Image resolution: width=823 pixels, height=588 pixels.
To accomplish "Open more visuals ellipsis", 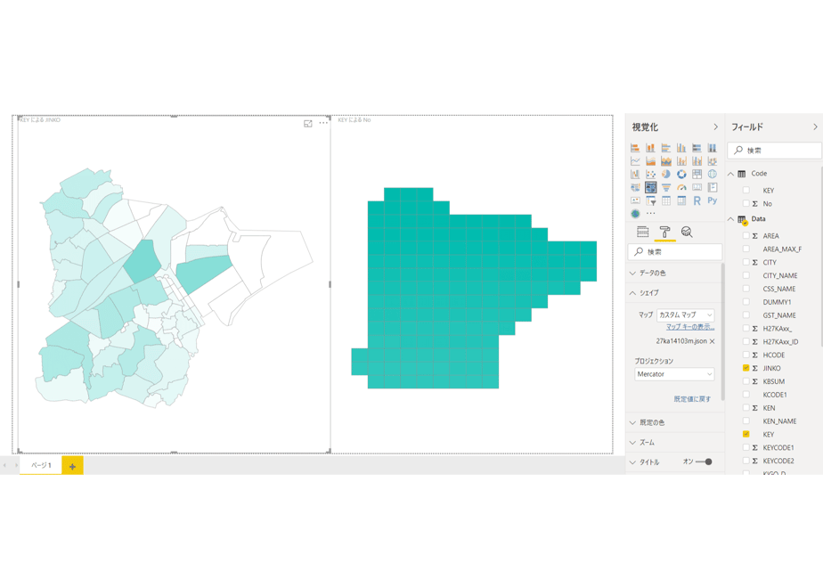I will pyautogui.click(x=651, y=214).
